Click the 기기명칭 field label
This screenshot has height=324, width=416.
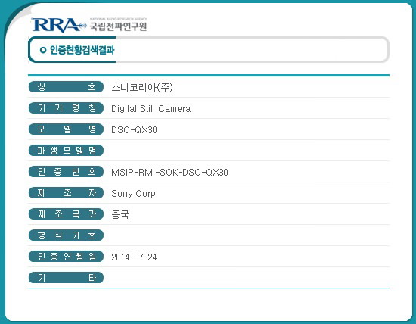(x=66, y=108)
